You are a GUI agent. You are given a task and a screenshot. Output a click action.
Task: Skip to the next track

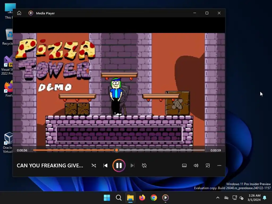tap(132, 165)
